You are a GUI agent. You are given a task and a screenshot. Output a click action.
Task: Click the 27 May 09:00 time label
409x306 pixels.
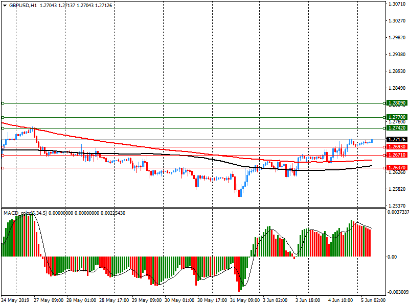coord(49,300)
